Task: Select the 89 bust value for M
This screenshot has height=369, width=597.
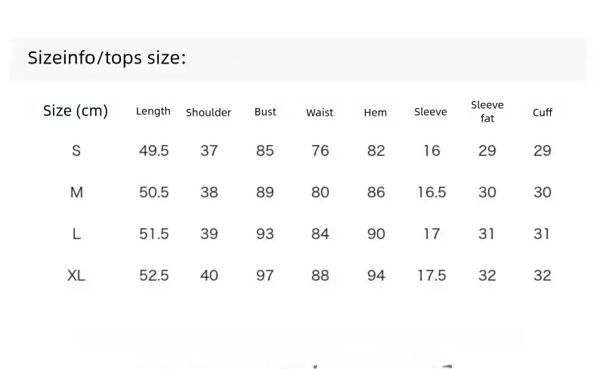Action: [265, 192]
